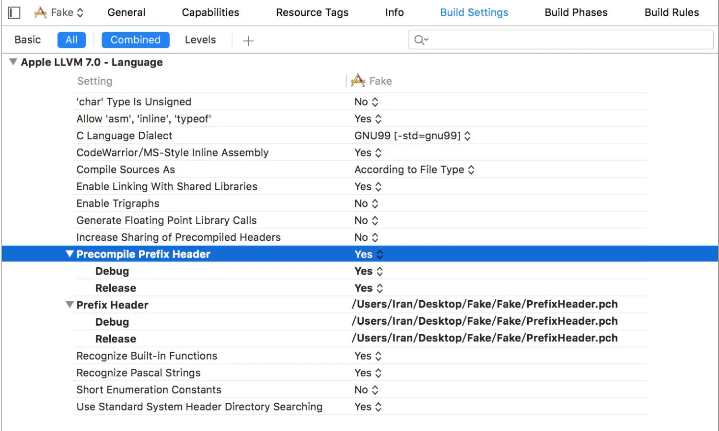The width and height of the screenshot is (719, 431).
Task: Open the Info tab
Action: pos(394,12)
